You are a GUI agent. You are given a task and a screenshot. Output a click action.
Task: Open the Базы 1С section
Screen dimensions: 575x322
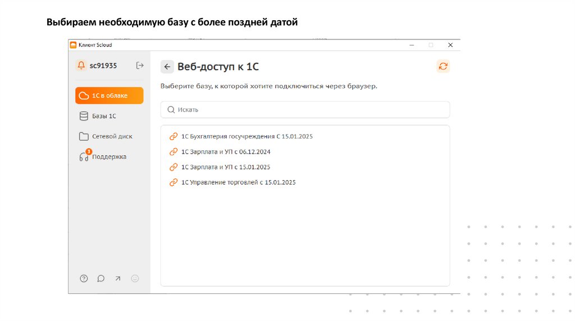click(104, 116)
